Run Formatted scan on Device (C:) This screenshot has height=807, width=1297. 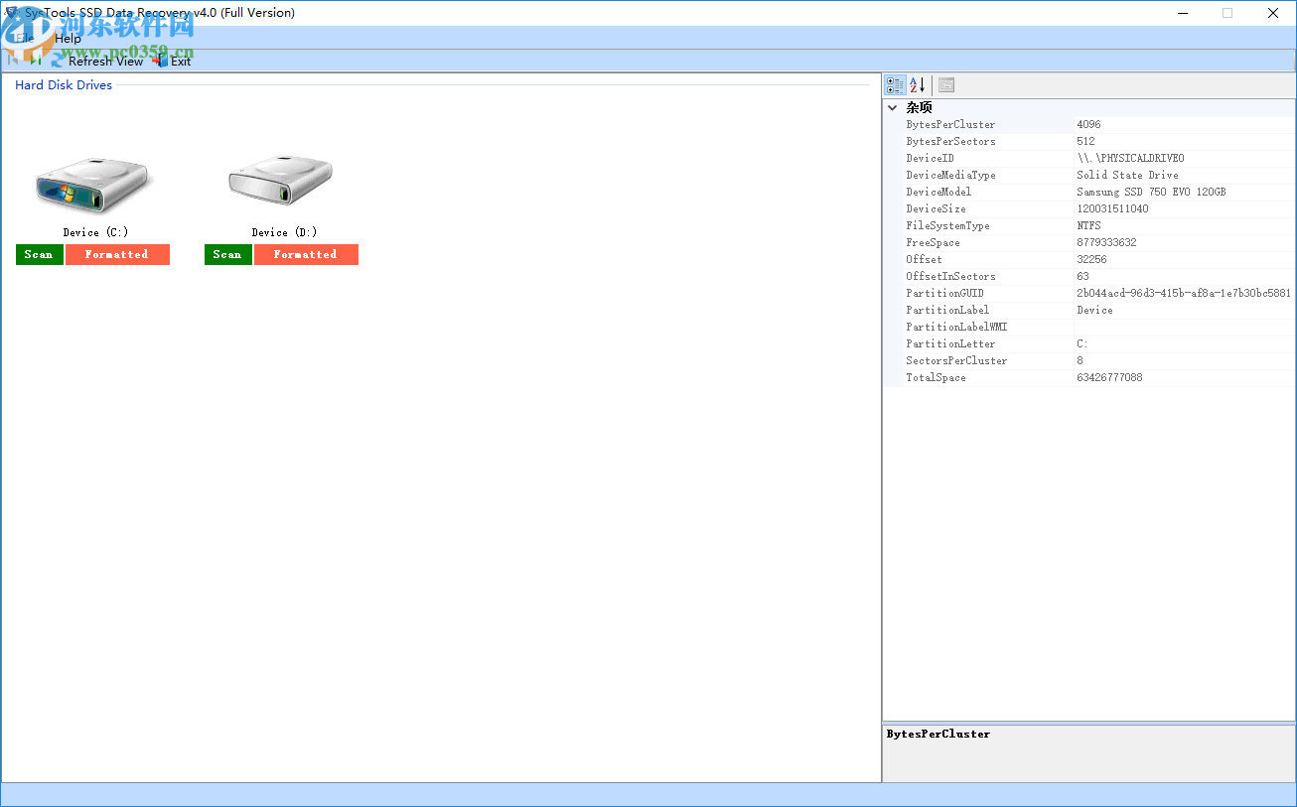tap(116, 254)
